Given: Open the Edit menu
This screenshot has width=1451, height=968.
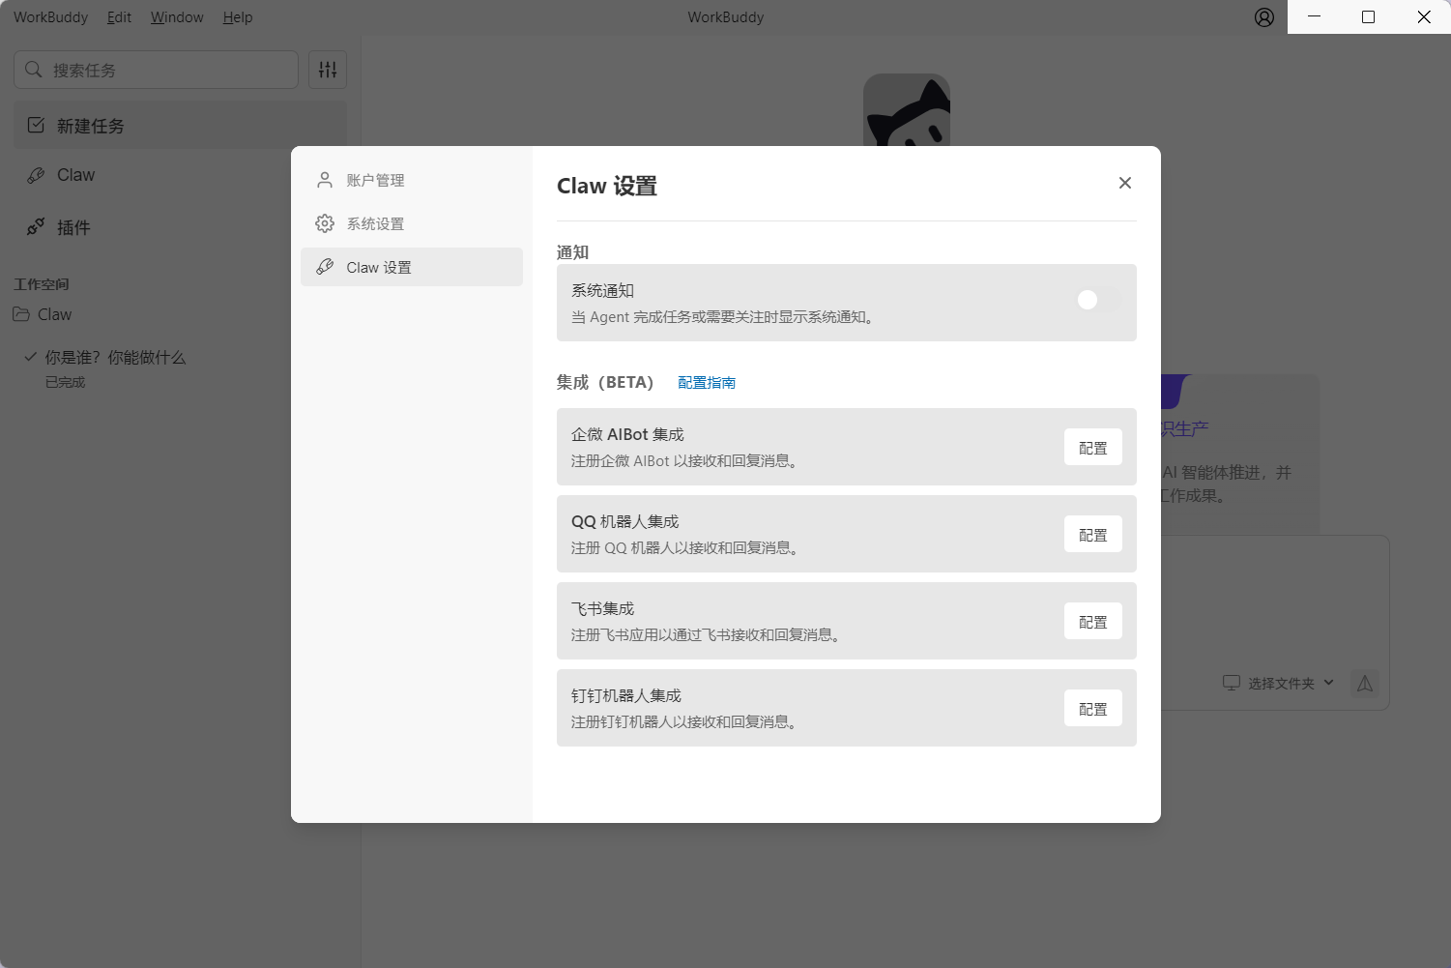Looking at the screenshot, I should point(119,17).
